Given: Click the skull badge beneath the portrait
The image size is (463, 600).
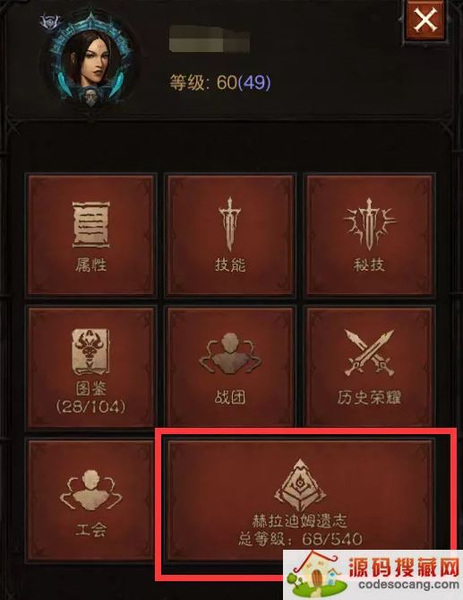Looking at the screenshot, I should pyautogui.click(x=91, y=97).
